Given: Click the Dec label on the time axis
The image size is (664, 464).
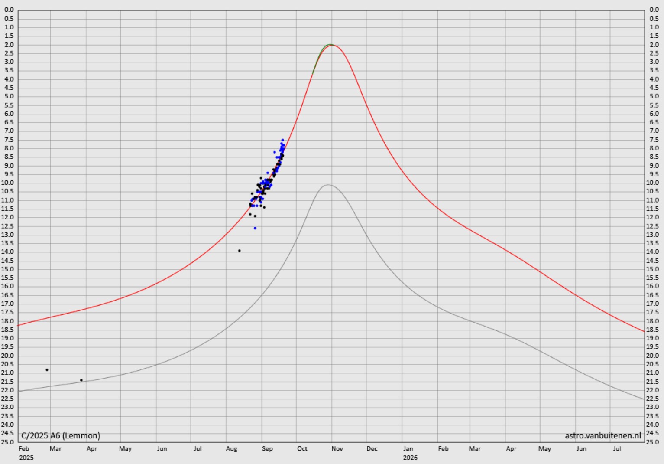Looking at the screenshot, I should point(372,449).
